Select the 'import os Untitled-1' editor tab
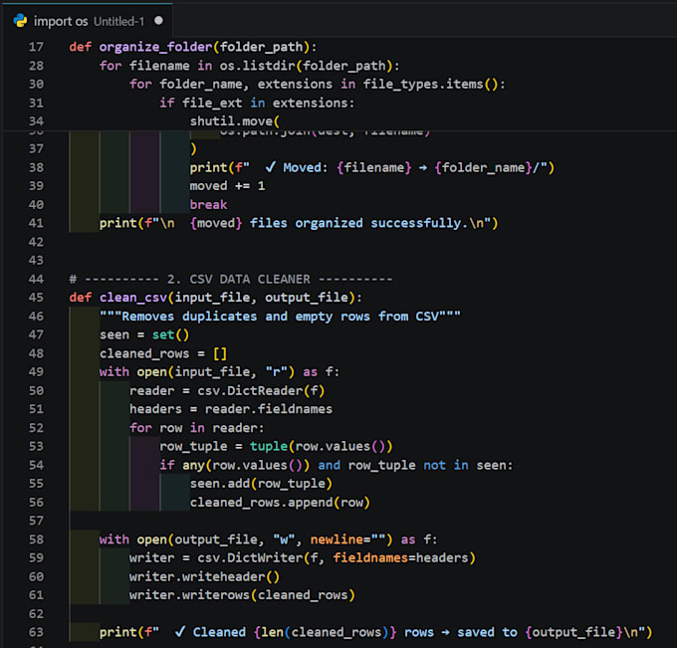 (87, 21)
